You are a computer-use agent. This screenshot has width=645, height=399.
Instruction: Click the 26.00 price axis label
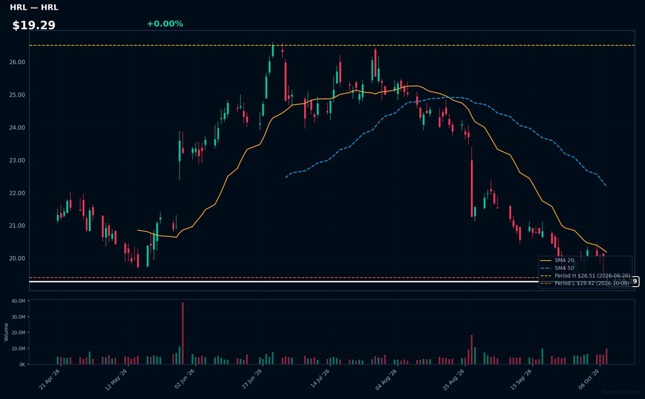(x=17, y=62)
